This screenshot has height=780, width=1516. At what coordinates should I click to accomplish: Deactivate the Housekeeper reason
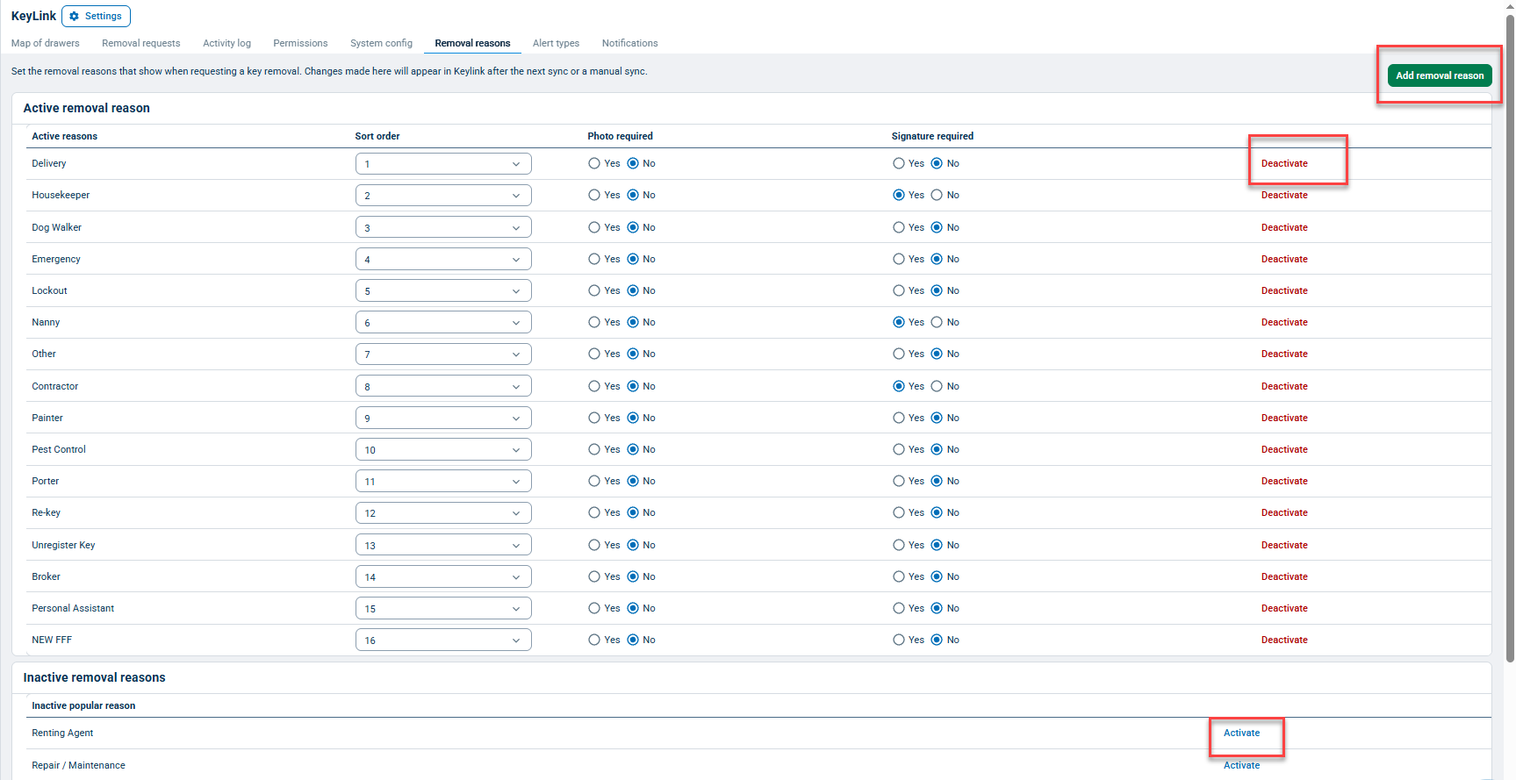tap(1284, 195)
